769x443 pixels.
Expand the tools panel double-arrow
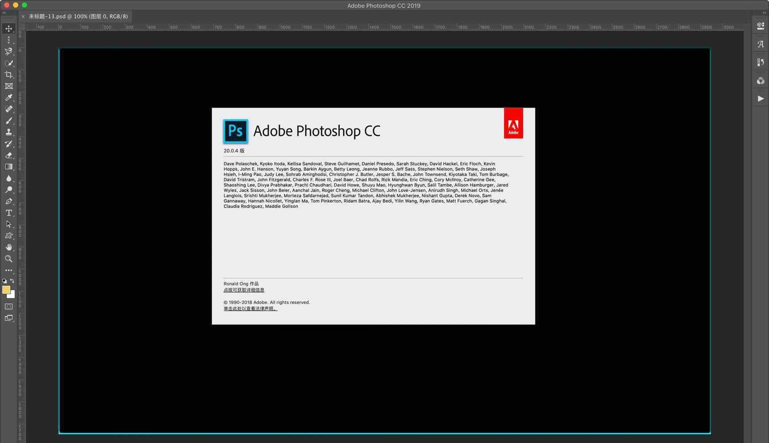click(4, 13)
